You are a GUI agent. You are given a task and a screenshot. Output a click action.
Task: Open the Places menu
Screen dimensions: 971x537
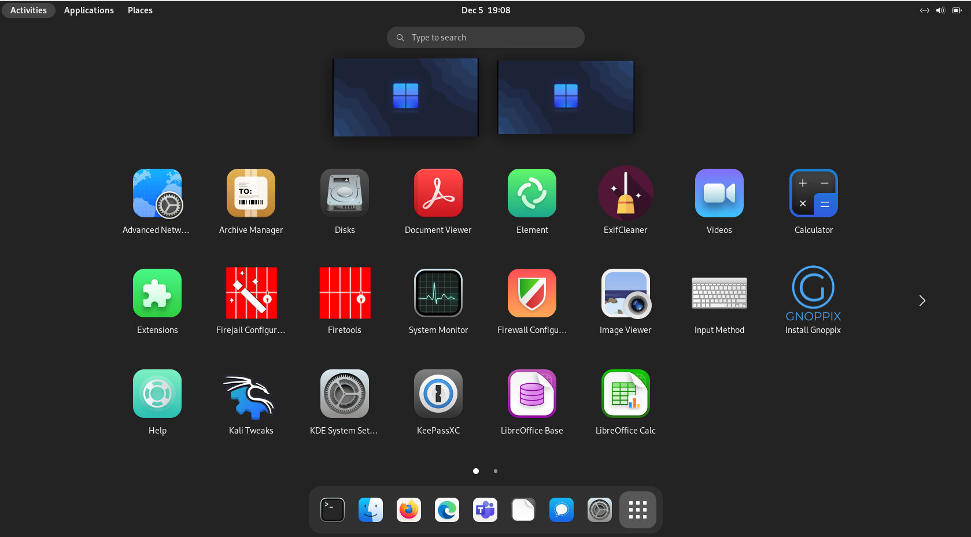coord(140,10)
